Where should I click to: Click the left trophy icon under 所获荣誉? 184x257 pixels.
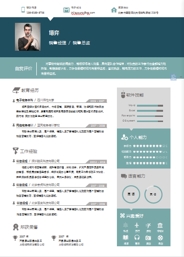click(x=15, y=238)
